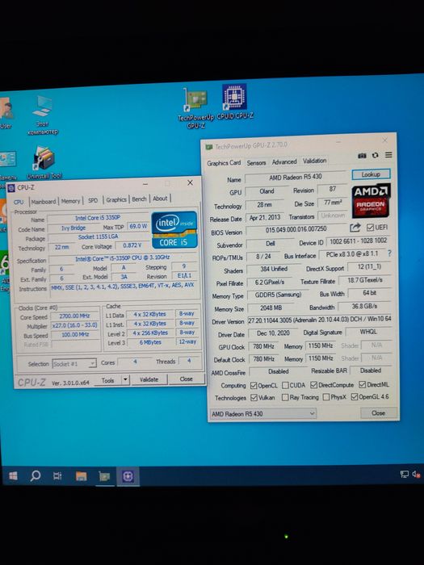This screenshot has height=565, width=424.
Task: Toggle the OpenGL 4.6 checkbox
Action: (355, 397)
